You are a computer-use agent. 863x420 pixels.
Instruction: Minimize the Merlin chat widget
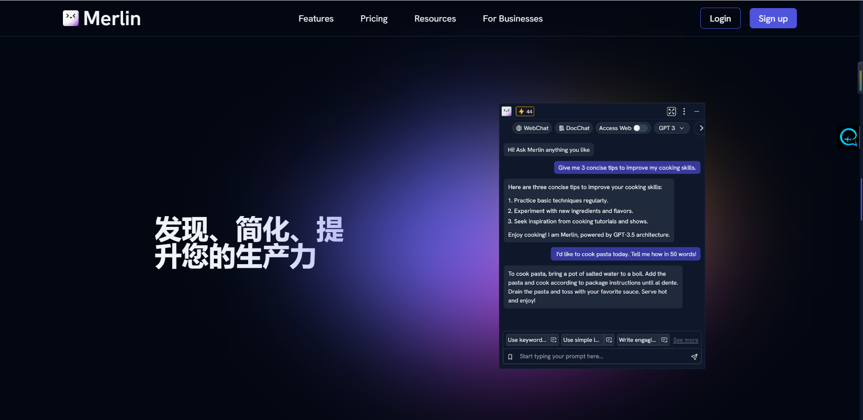pos(697,111)
